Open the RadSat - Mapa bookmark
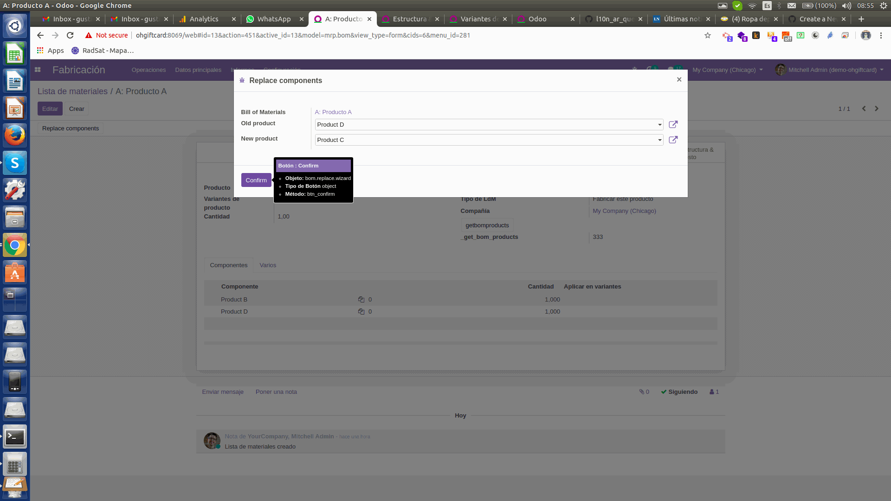Image resolution: width=891 pixels, height=501 pixels. coord(103,51)
